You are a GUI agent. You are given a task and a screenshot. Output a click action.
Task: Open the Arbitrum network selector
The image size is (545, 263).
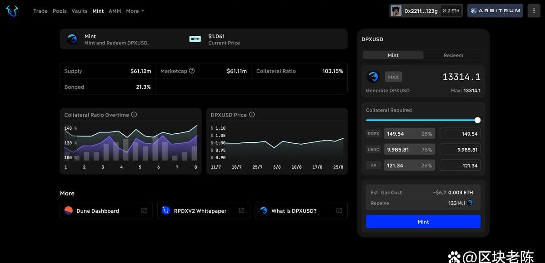[495, 11]
